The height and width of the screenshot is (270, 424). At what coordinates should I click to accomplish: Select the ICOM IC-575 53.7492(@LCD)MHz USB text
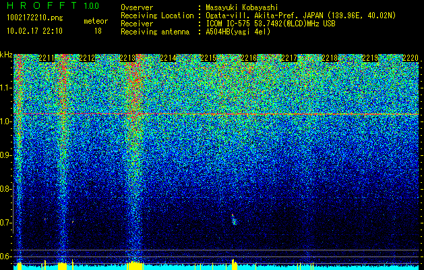pyautogui.click(x=270, y=24)
